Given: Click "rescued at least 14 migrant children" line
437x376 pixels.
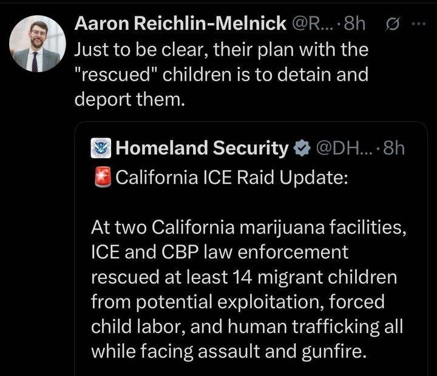Looking at the screenshot, I should click(x=244, y=277).
